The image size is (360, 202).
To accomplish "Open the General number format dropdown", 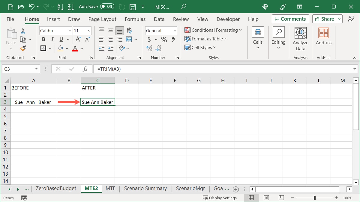I will coord(175,31).
